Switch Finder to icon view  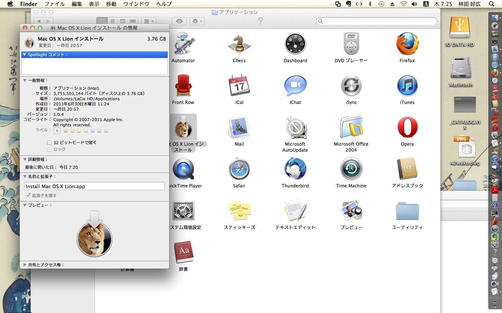102,21
